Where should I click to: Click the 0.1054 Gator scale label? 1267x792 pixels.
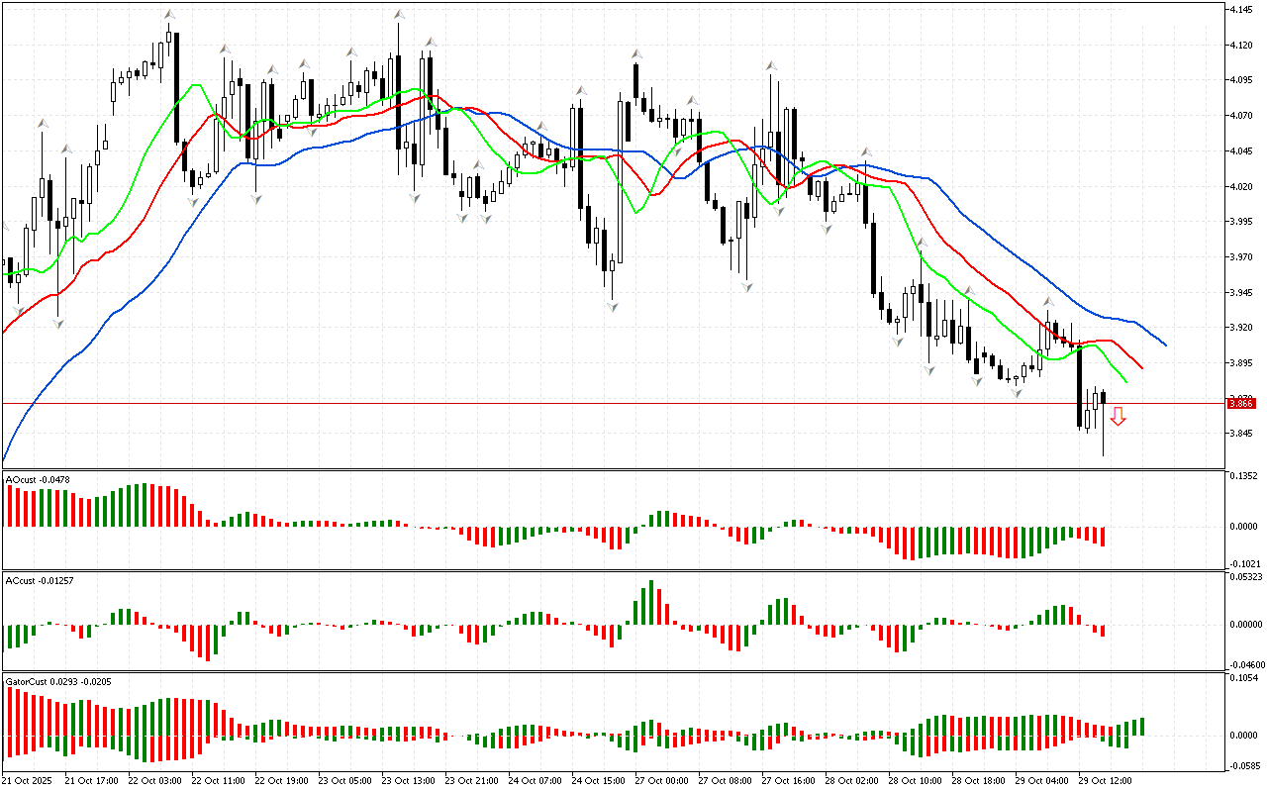click(1243, 678)
